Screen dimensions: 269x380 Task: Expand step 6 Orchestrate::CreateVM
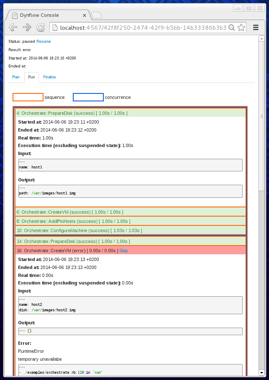tap(131, 212)
